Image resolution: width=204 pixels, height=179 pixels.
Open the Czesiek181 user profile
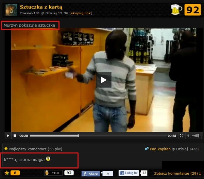pos(30,13)
